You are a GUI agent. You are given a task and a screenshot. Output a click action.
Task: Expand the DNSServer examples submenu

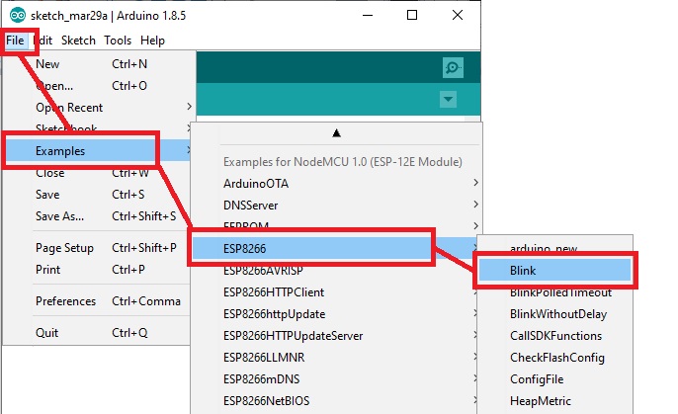click(336, 206)
